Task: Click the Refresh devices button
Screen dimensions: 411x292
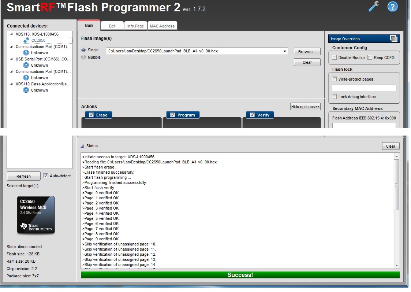Action: click(23, 176)
